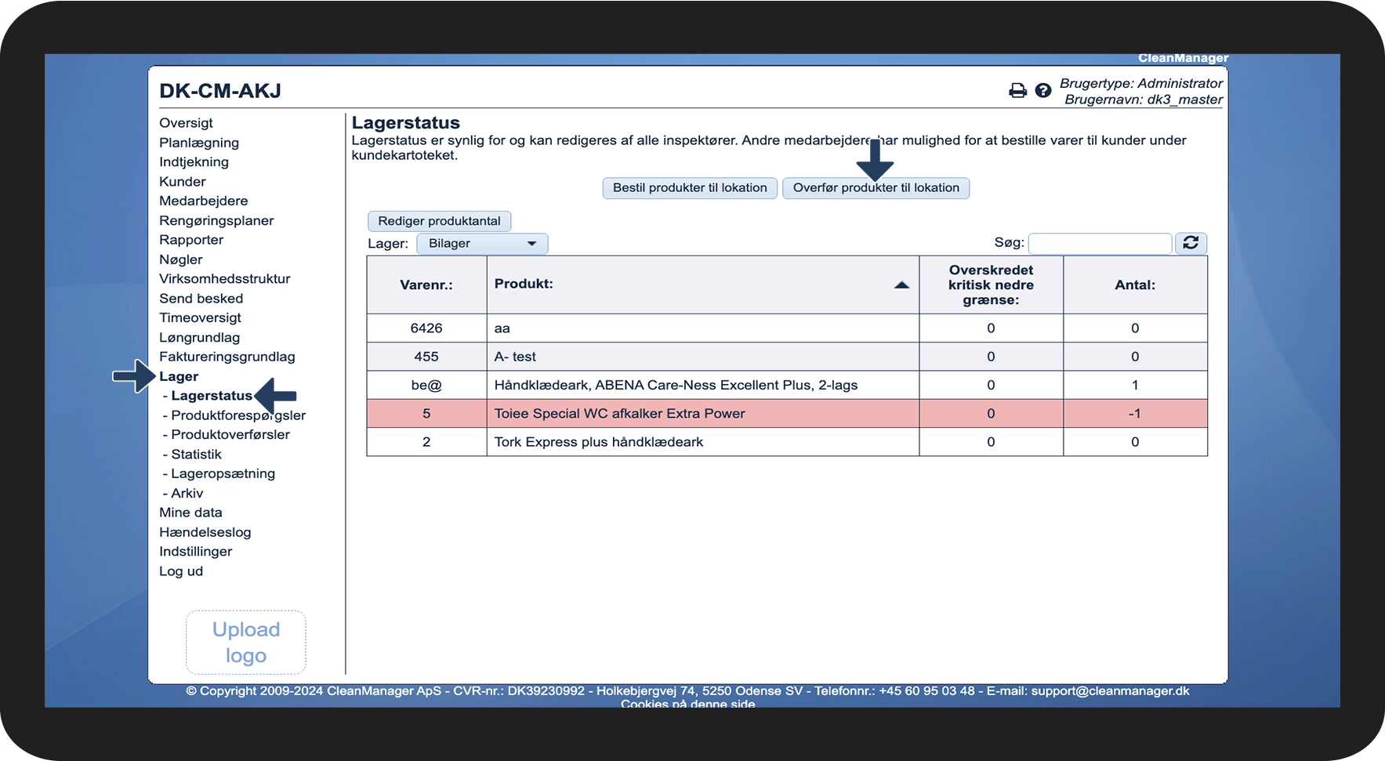Open Mine data in the sidebar
1385x761 pixels.
click(190, 513)
